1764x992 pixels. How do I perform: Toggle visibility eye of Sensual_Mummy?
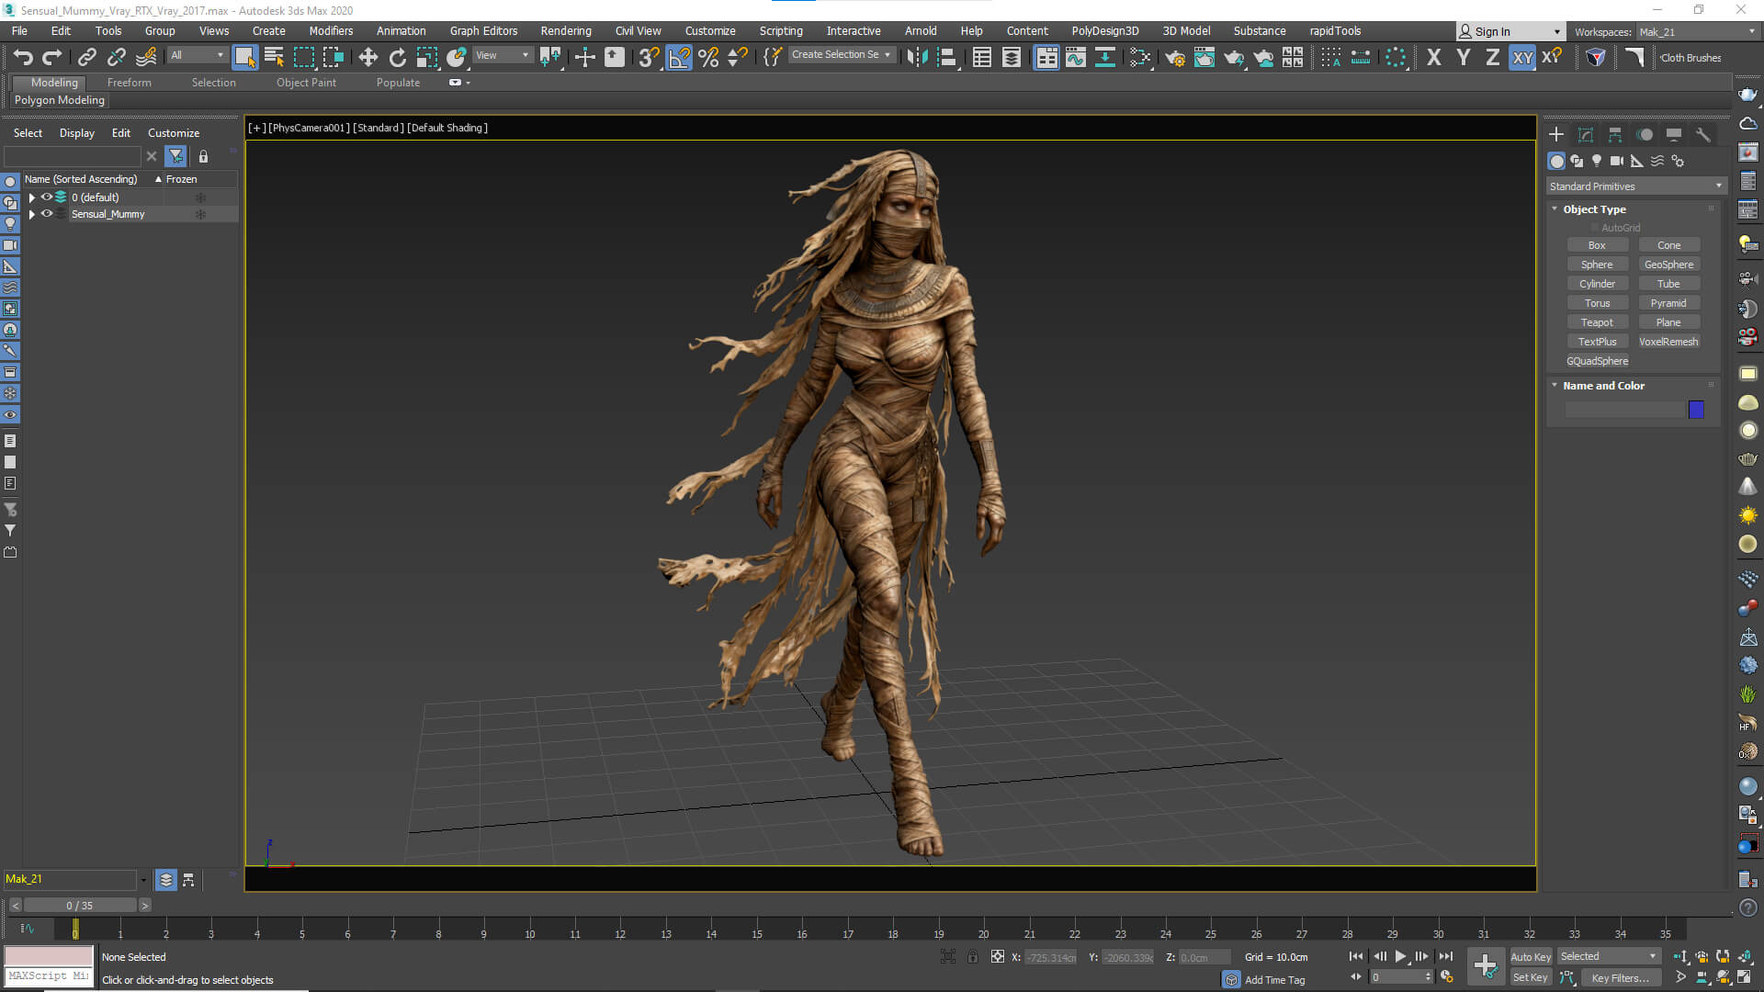(46, 214)
